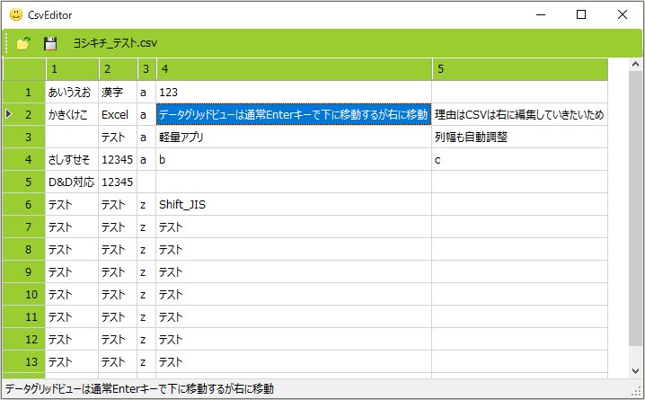
Task: Click the status bar resize grip
Action: click(637, 391)
